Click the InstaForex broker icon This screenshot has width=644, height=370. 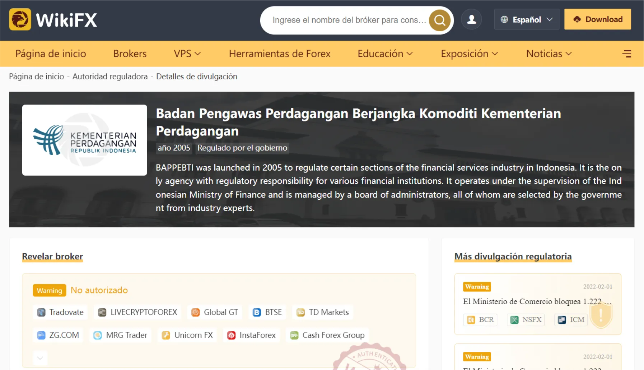point(232,335)
